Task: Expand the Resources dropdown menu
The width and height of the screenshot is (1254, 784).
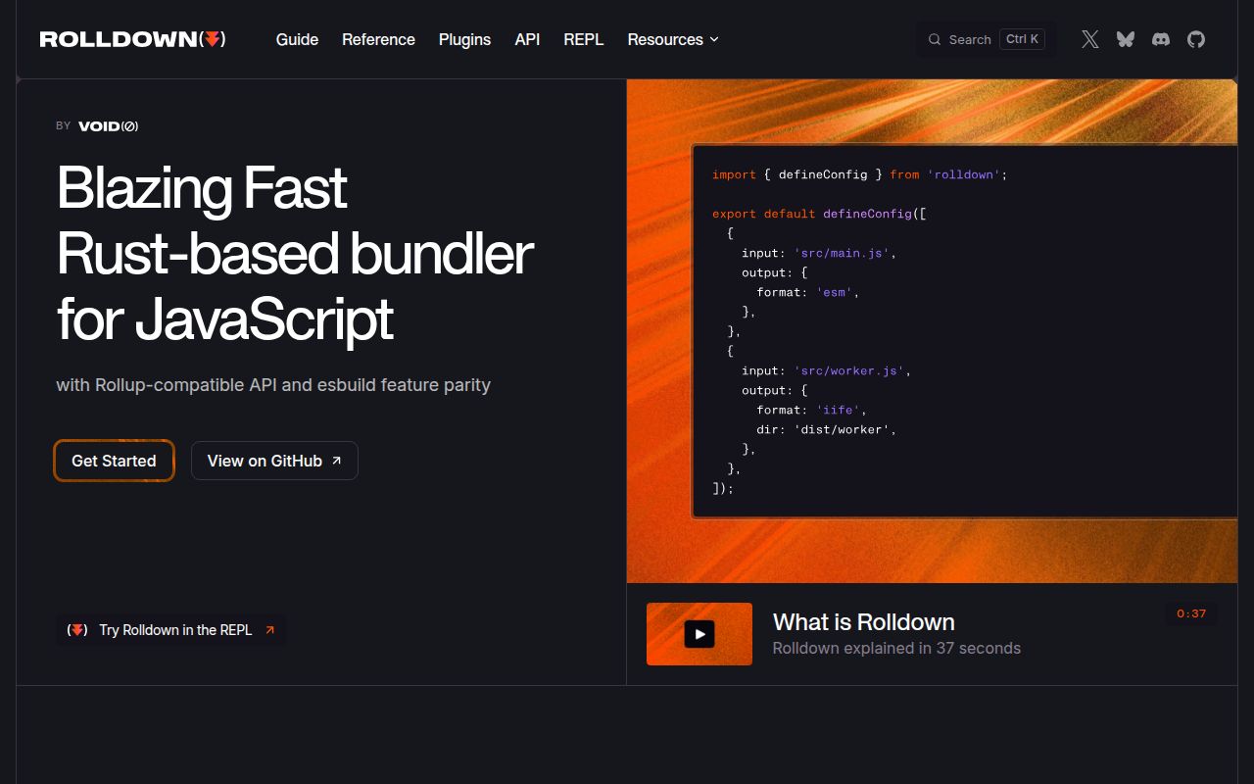Action: click(673, 39)
